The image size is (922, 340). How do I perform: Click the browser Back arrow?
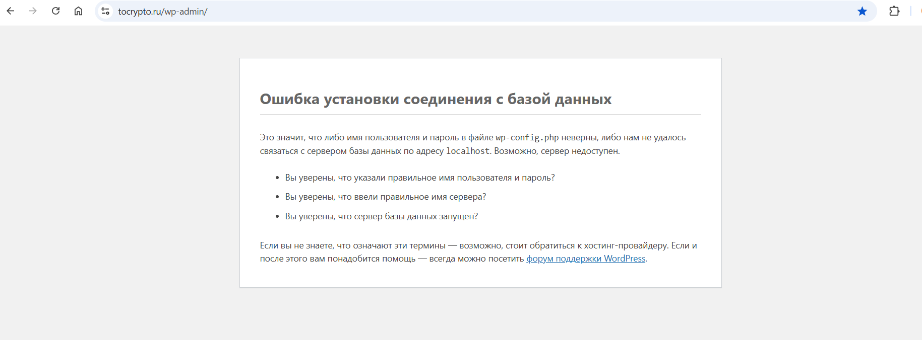click(11, 11)
